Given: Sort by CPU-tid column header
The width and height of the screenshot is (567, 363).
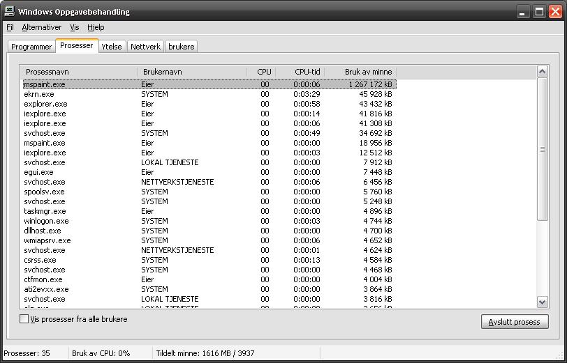Looking at the screenshot, I should [x=300, y=72].
